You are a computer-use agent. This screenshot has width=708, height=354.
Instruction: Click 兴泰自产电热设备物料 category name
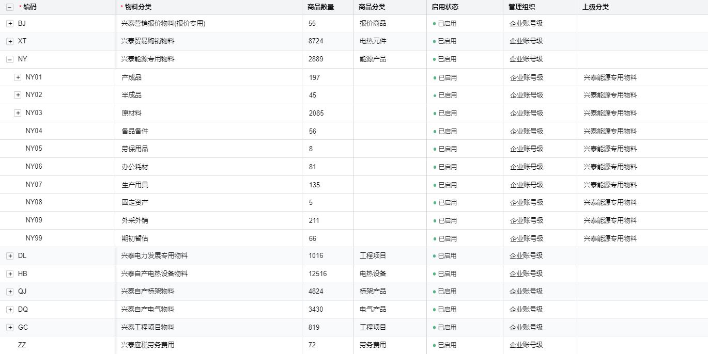click(155, 273)
